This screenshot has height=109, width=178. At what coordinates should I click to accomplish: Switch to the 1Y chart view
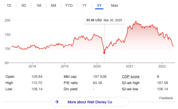pyautogui.click(x=84, y=5)
